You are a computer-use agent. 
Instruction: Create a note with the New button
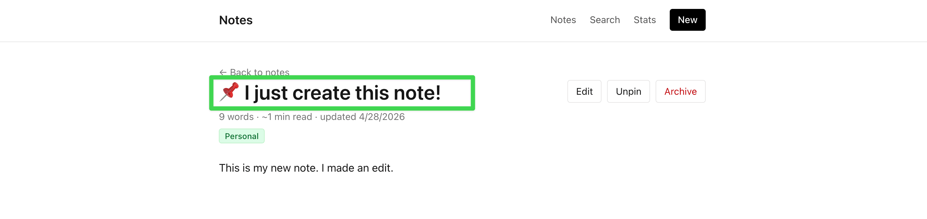pos(687,20)
